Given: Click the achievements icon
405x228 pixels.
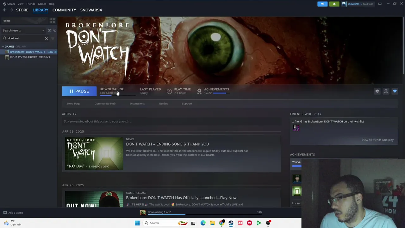Looking at the screenshot, I should click(199, 91).
